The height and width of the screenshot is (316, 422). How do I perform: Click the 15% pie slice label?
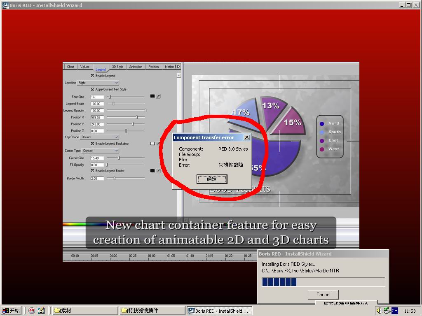(292, 123)
